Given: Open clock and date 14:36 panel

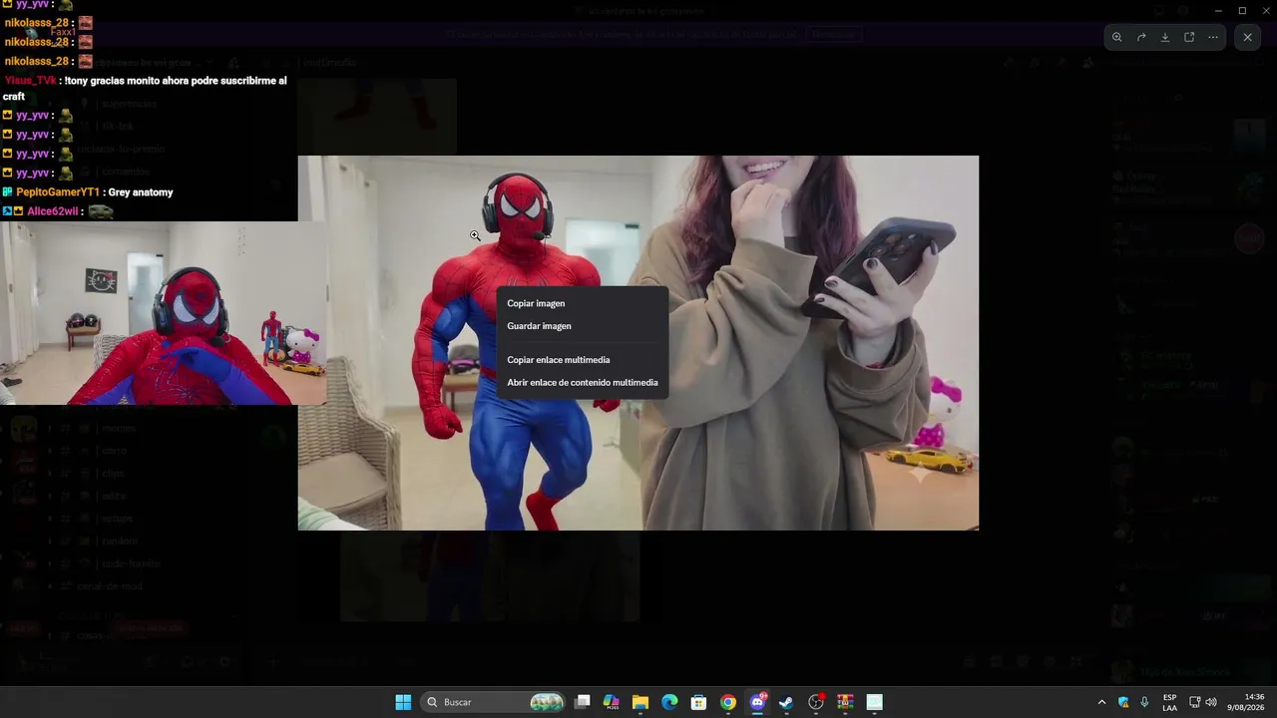Looking at the screenshot, I should 1246,702.
